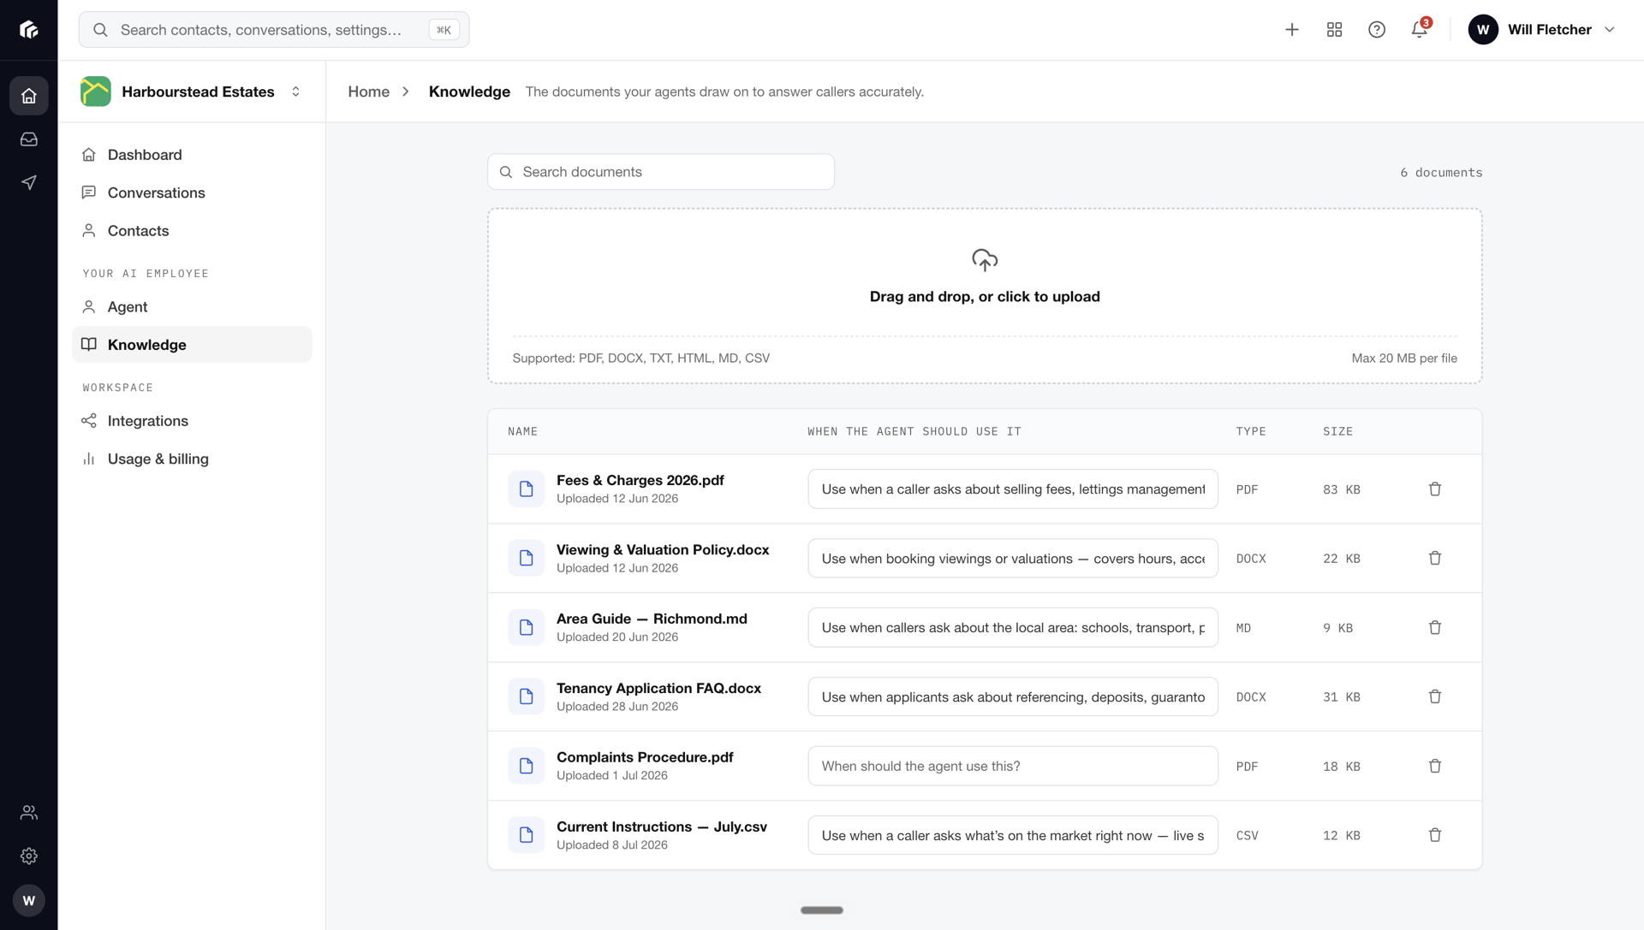Open Conversations in the sidebar

(x=192, y=193)
